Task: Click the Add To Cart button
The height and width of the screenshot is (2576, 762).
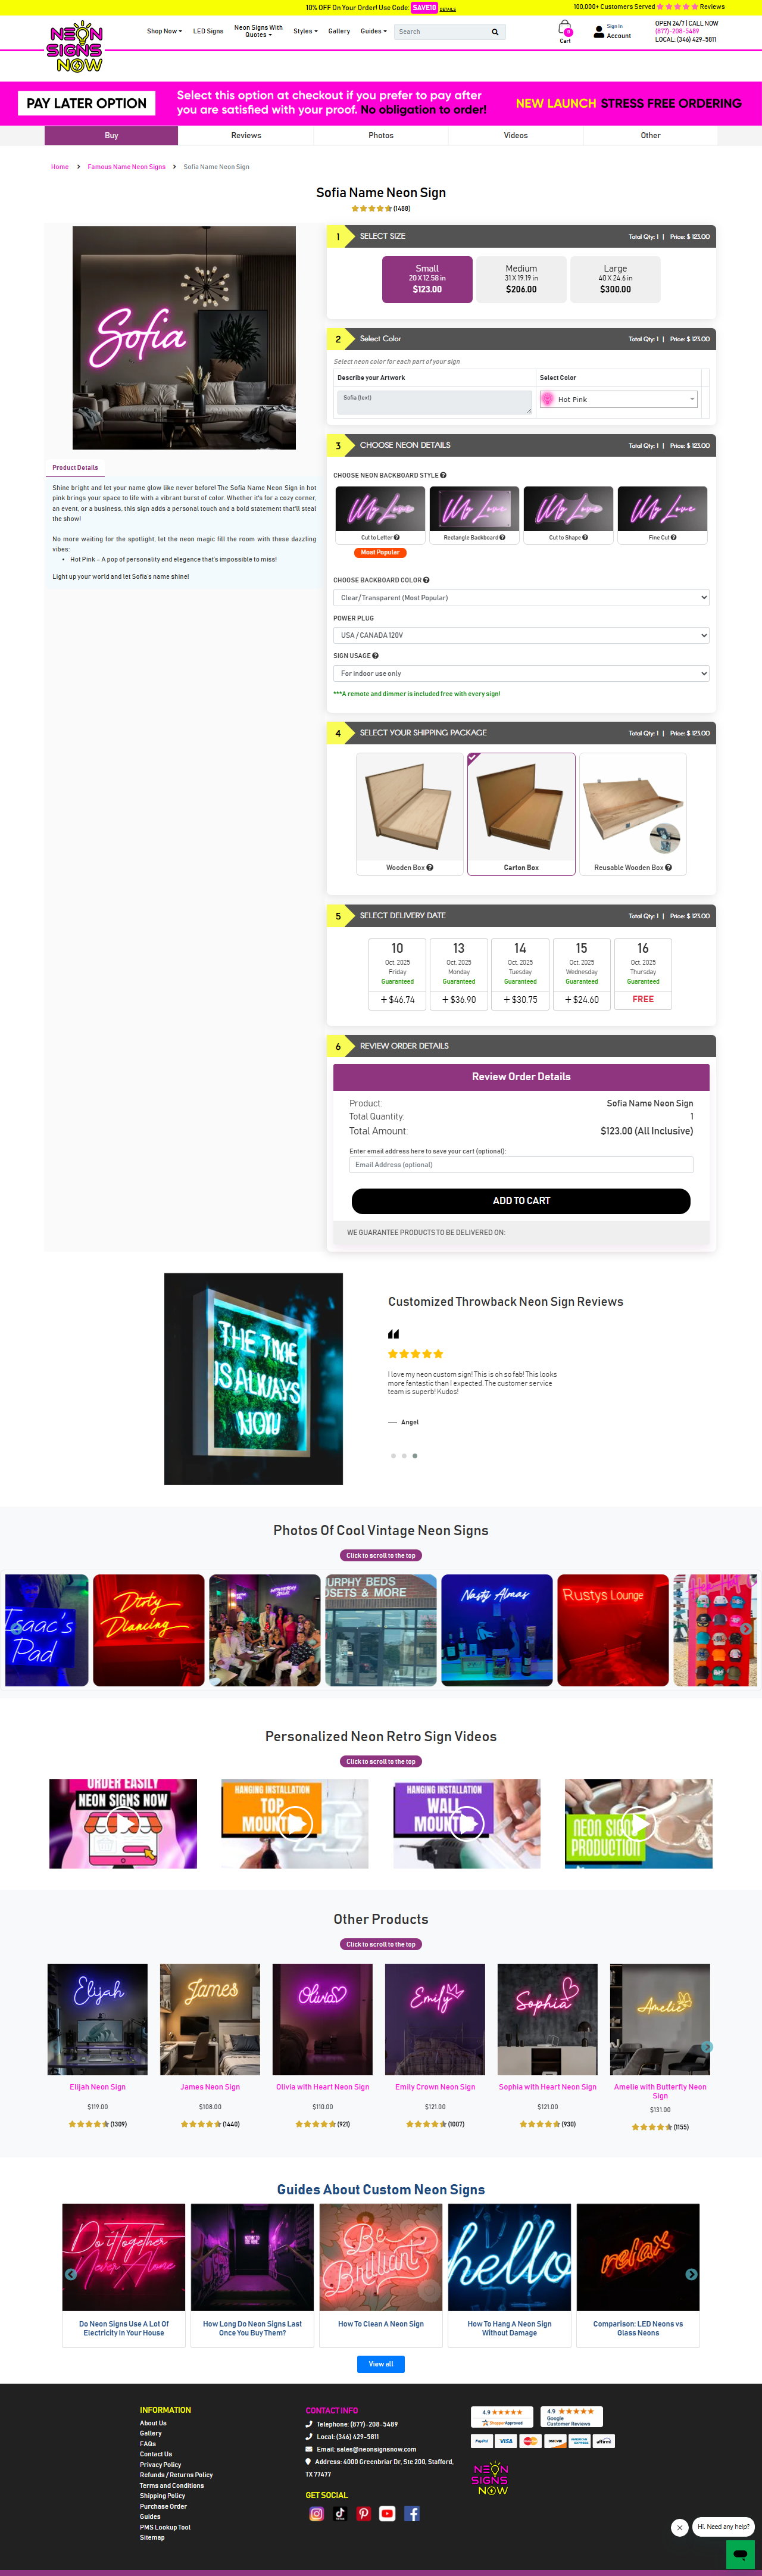Action: click(521, 1200)
